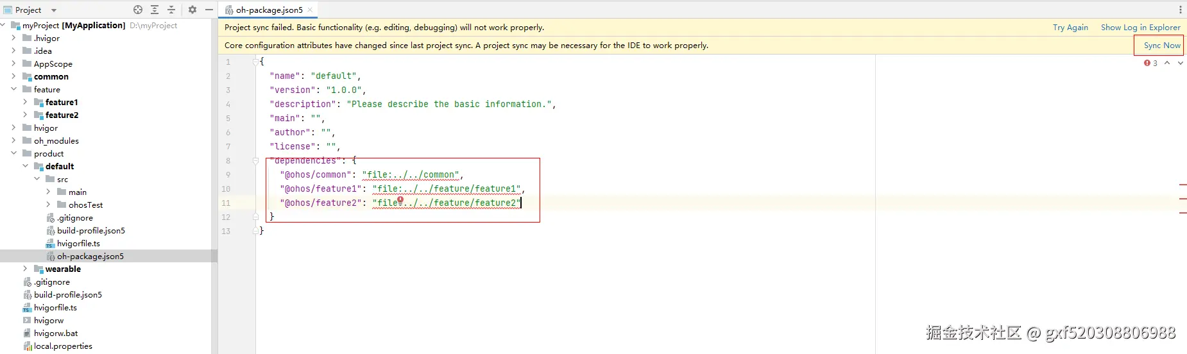Viewport: 1187px width, 354px height.
Task: Expand the .idea folder
Action: (x=13, y=51)
